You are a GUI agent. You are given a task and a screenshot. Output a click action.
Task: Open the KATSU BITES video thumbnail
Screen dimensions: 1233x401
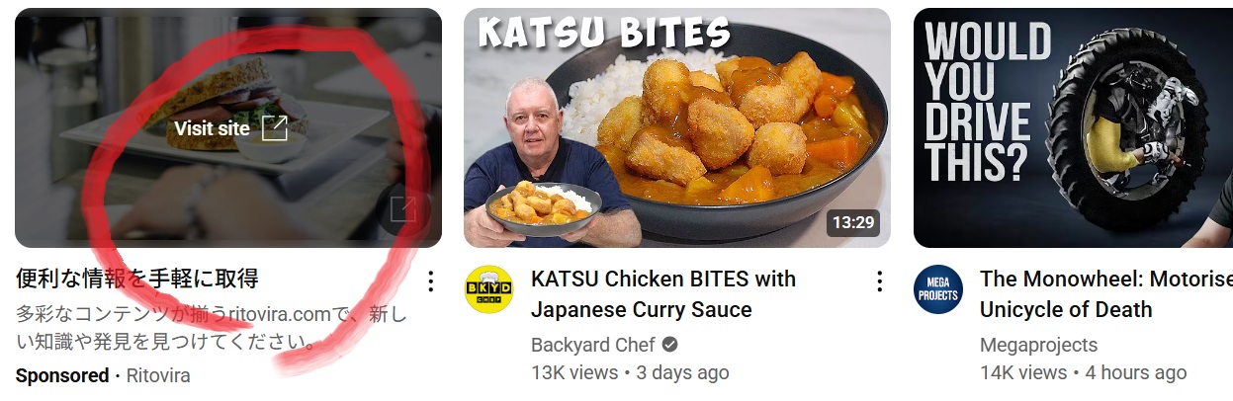pos(677,127)
